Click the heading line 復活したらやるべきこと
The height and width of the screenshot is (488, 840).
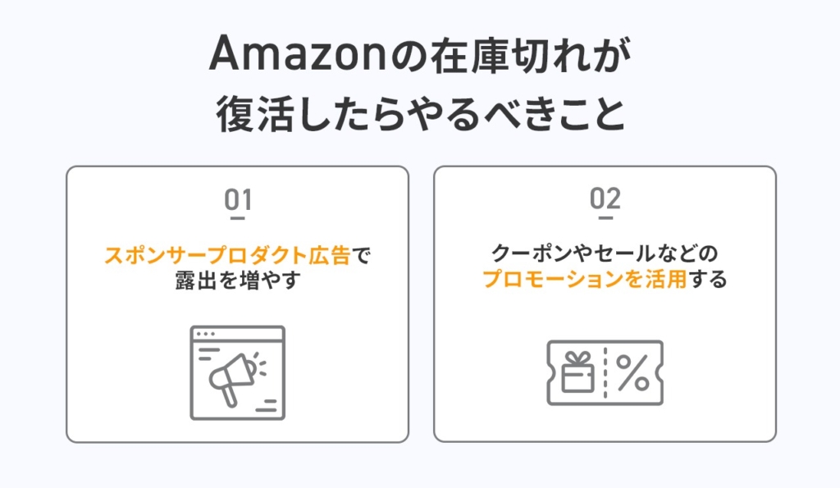click(x=420, y=114)
